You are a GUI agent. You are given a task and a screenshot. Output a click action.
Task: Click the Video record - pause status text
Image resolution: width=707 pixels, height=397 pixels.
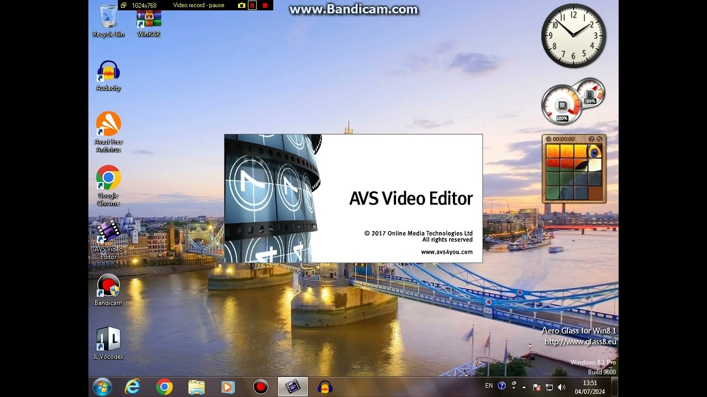(x=199, y=6)
